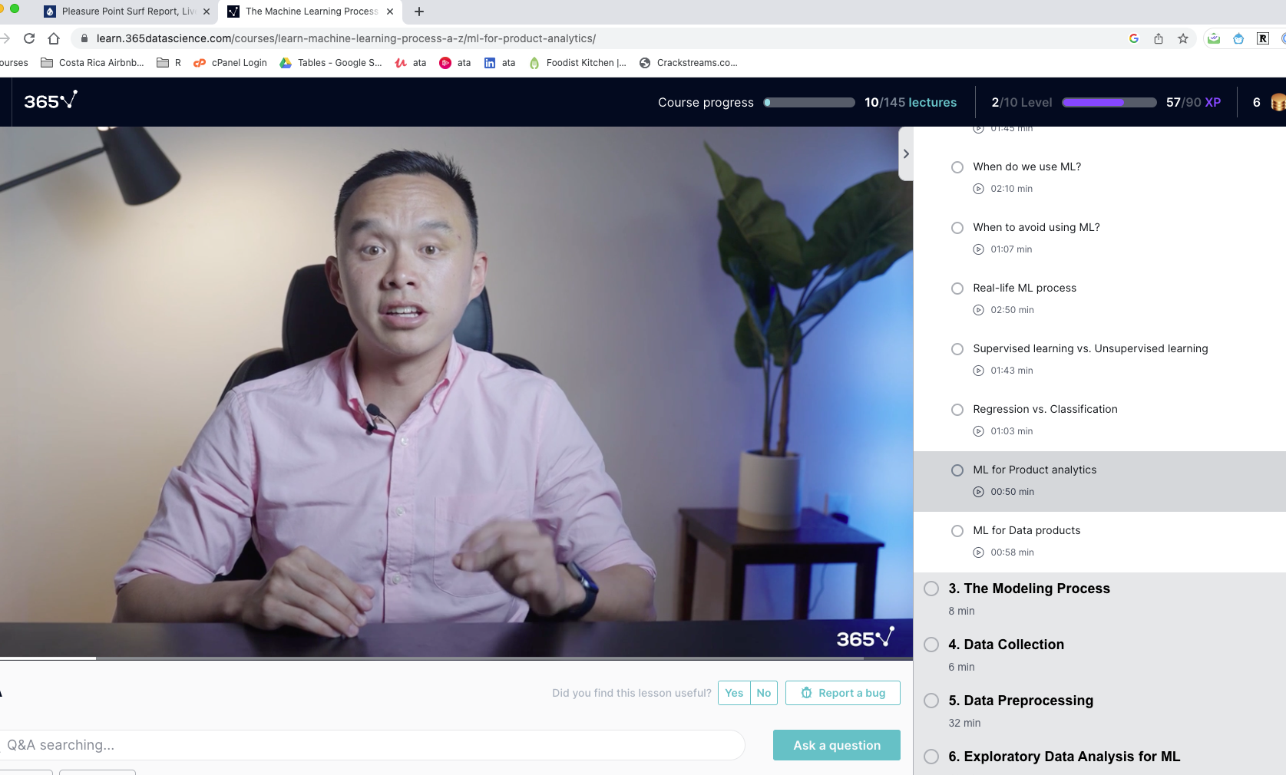This screenshot has height=775, width=1286.
Task: Click the play icon beside 01:03 min
Action: [x=978, y=431]
